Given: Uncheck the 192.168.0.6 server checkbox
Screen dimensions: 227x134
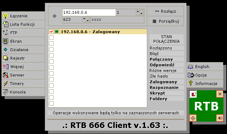Looking at the screenshot, I should click(51, 31).
